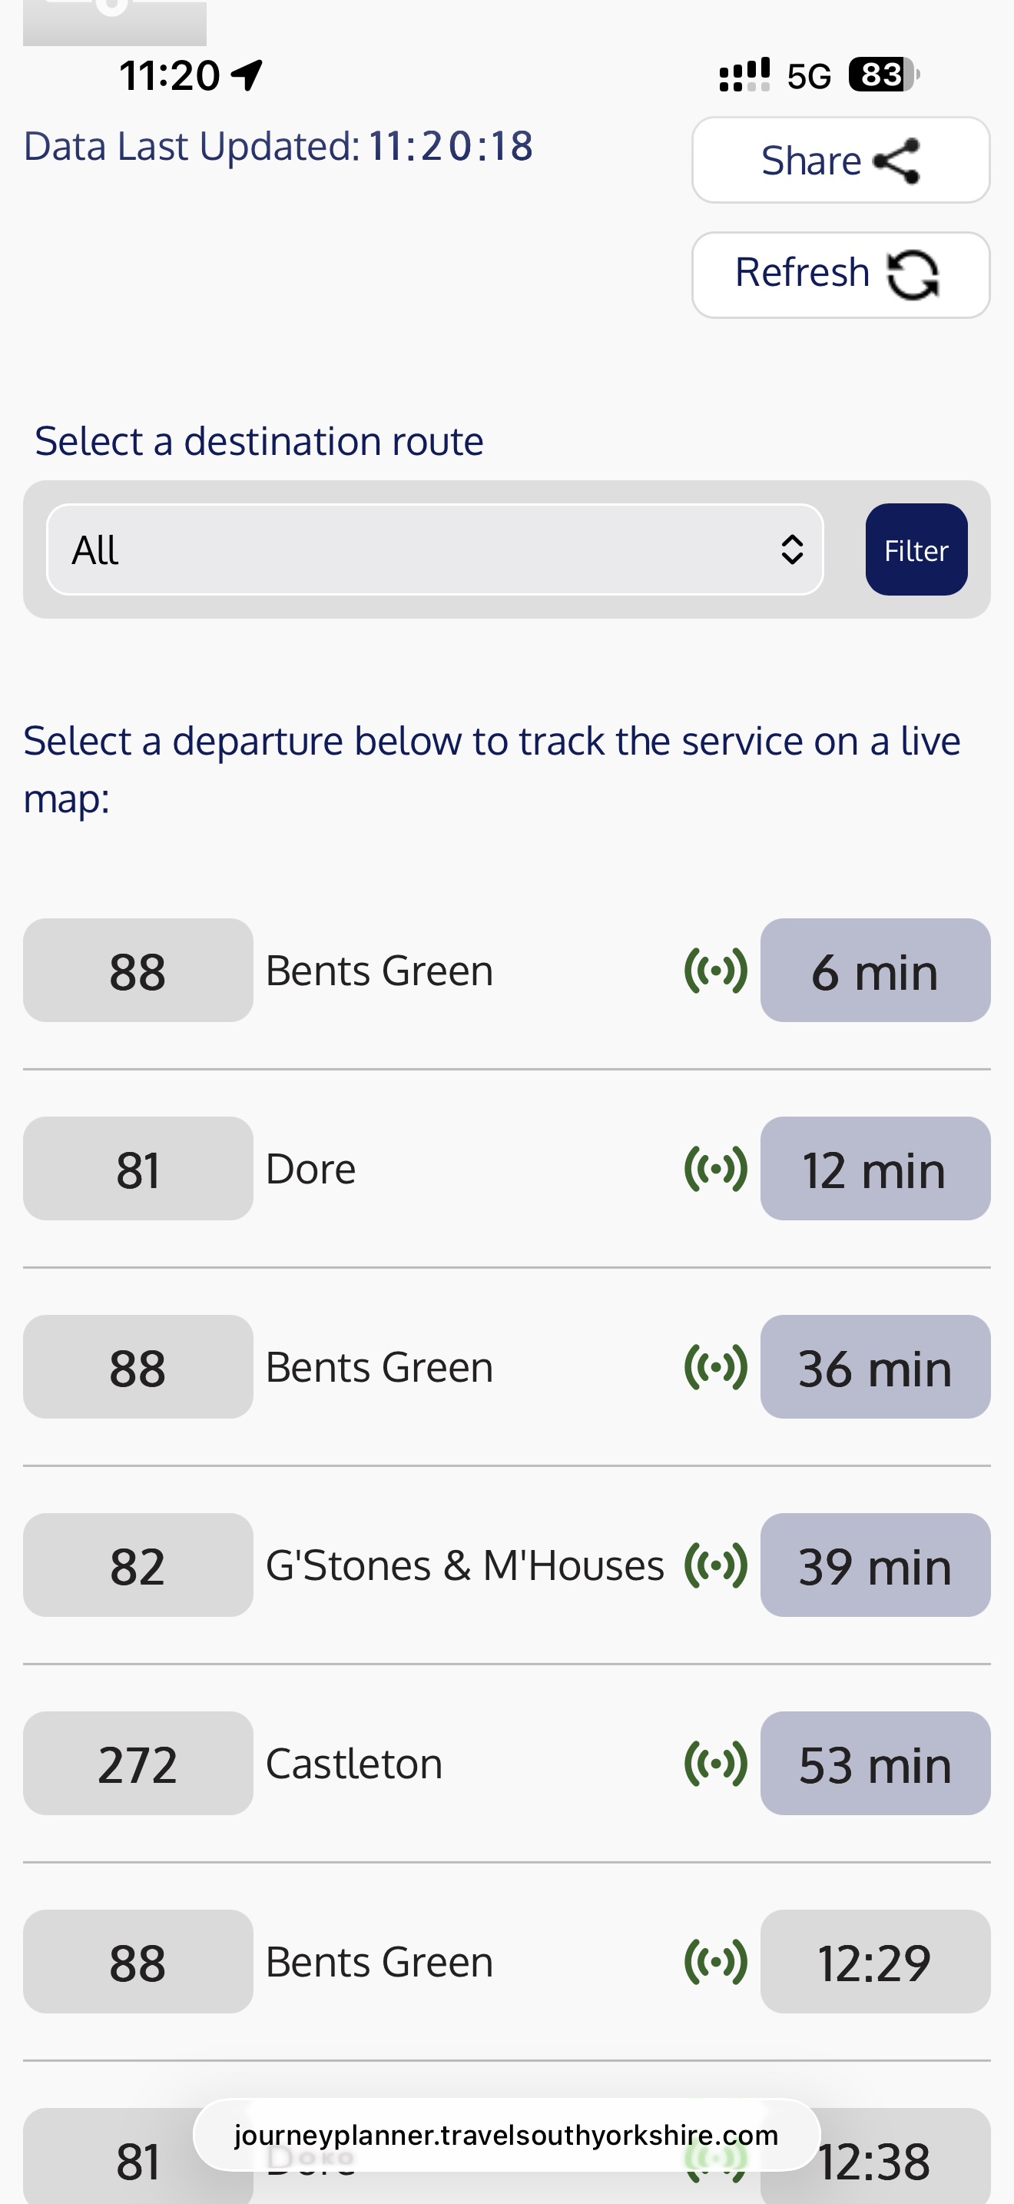The width and height of the screenshot is (1014, 2204).
Task: Tap the 12:29 scheduled time badge
Action: 875,1961
